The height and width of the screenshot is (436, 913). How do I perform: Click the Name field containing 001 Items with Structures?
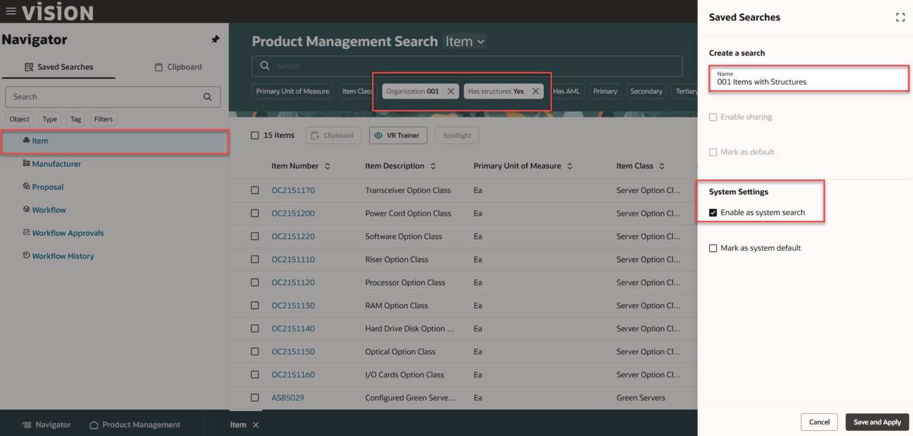[808, 81]
